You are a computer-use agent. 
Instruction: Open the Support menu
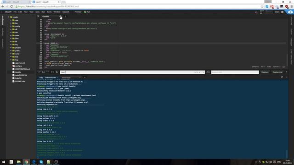66,12
